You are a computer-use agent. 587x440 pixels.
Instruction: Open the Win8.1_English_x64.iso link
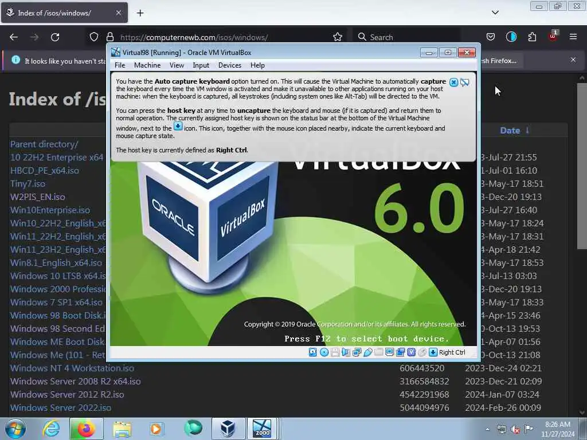56,262
